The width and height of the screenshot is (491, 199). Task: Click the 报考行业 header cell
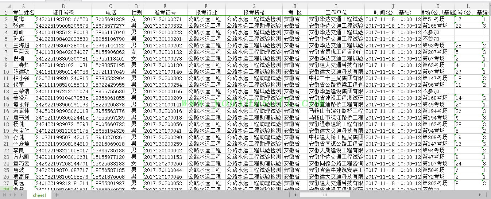206,12
